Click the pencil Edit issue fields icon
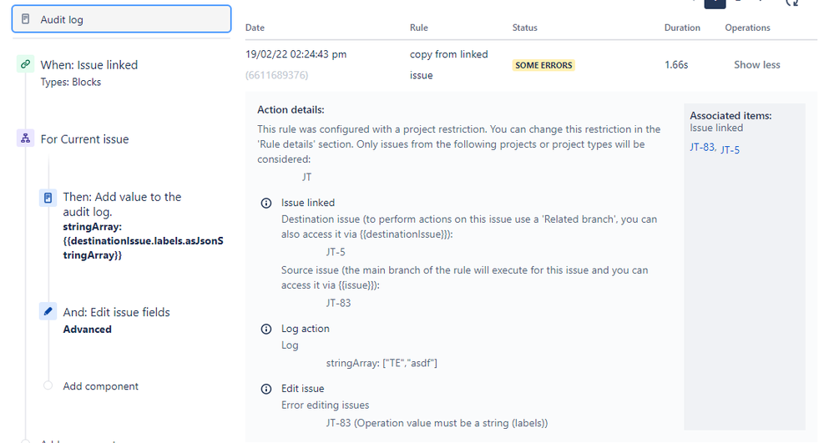 point(48,311)
